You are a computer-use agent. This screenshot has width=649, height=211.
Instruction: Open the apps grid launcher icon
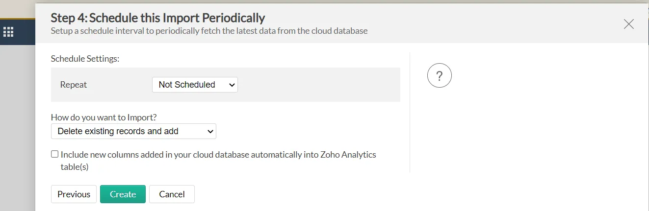8,32
